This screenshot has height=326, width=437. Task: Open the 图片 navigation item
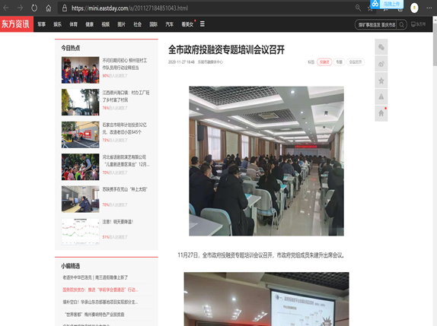click(122, 24)
